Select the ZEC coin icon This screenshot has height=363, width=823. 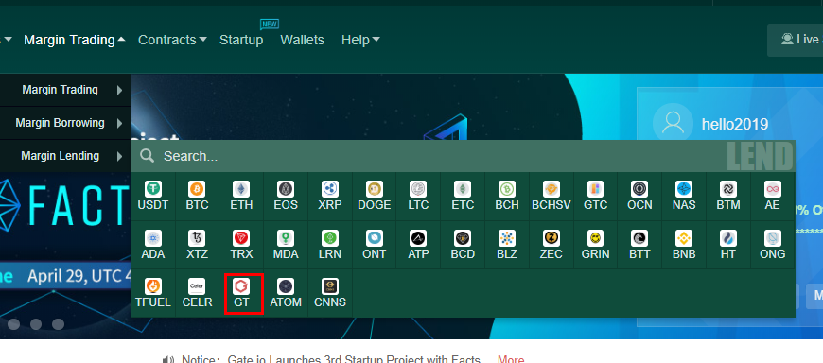click(552, 238)
